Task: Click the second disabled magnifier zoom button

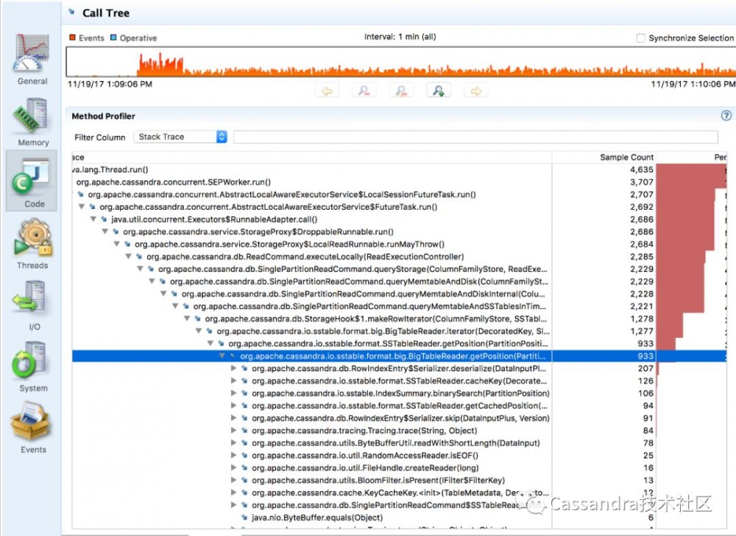Action: pos(401,91)
